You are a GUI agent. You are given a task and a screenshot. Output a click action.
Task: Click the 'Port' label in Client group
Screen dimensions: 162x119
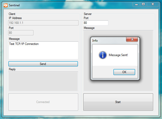pyautogui.click(x=11, y=28)
